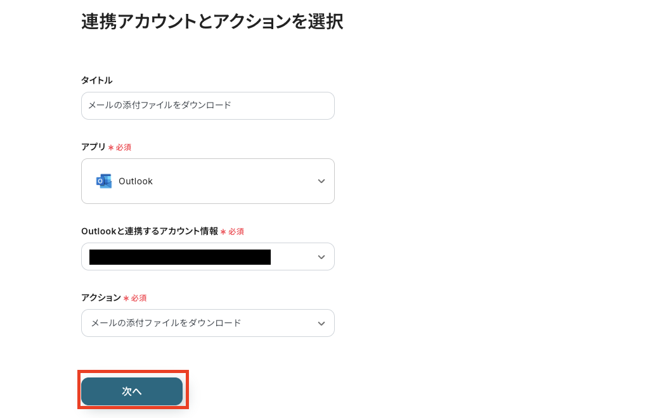Click inside the タイトル input field

click(208, 106)
